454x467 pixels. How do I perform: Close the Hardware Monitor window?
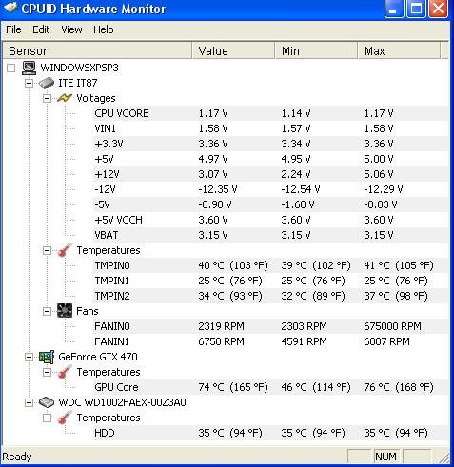438,9
